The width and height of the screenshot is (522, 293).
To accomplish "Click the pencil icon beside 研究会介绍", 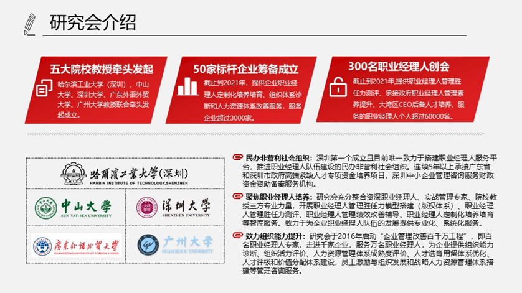I will click(30, 24).
